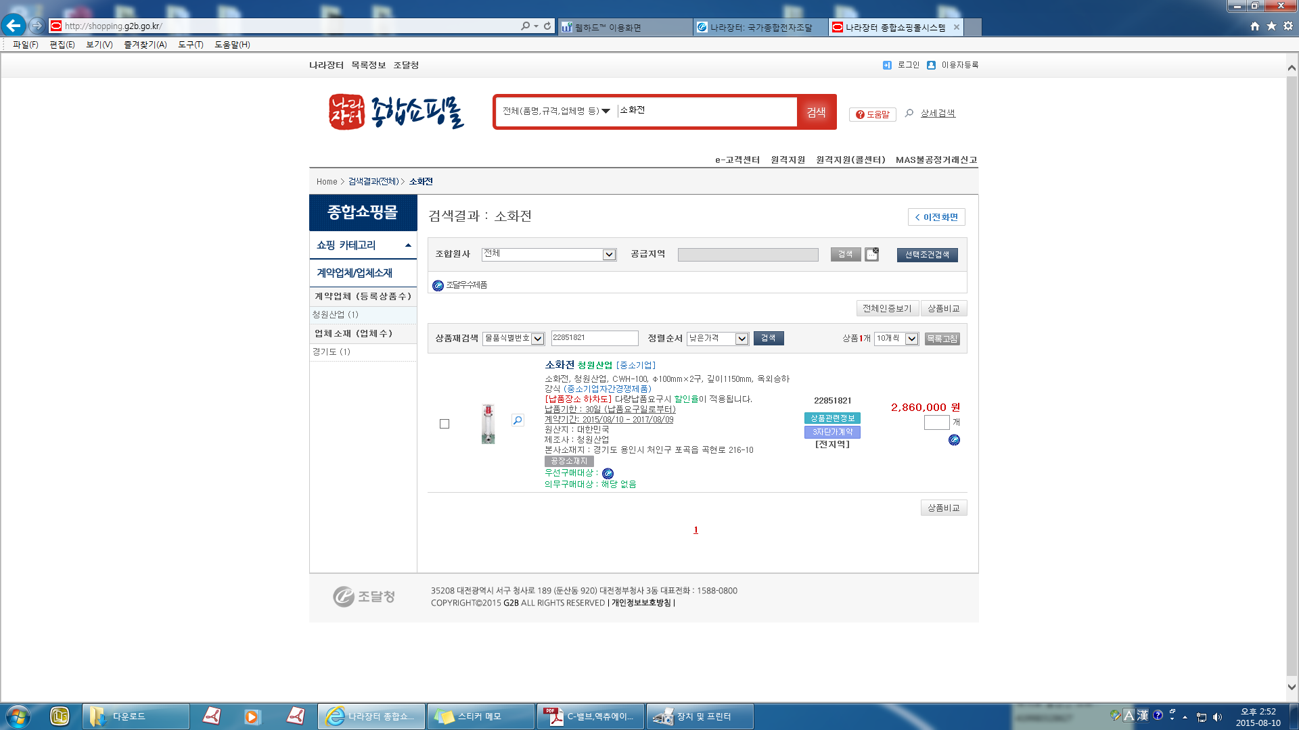Open the browser home icon
1299x730 pixels.
[x=1255, y=26]
